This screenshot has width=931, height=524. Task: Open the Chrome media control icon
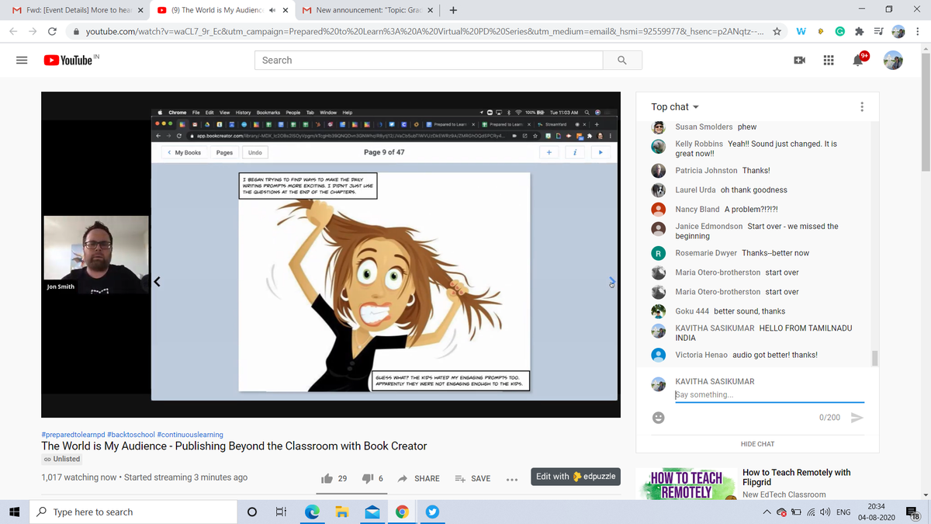pos(878,31)
